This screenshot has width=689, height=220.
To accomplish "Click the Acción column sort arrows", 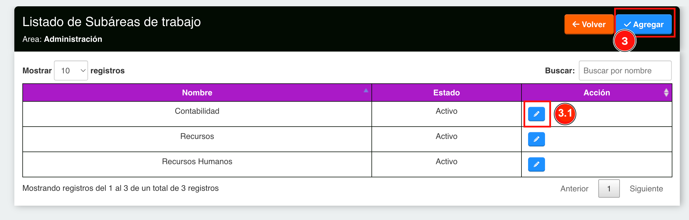I will (666, 93).
